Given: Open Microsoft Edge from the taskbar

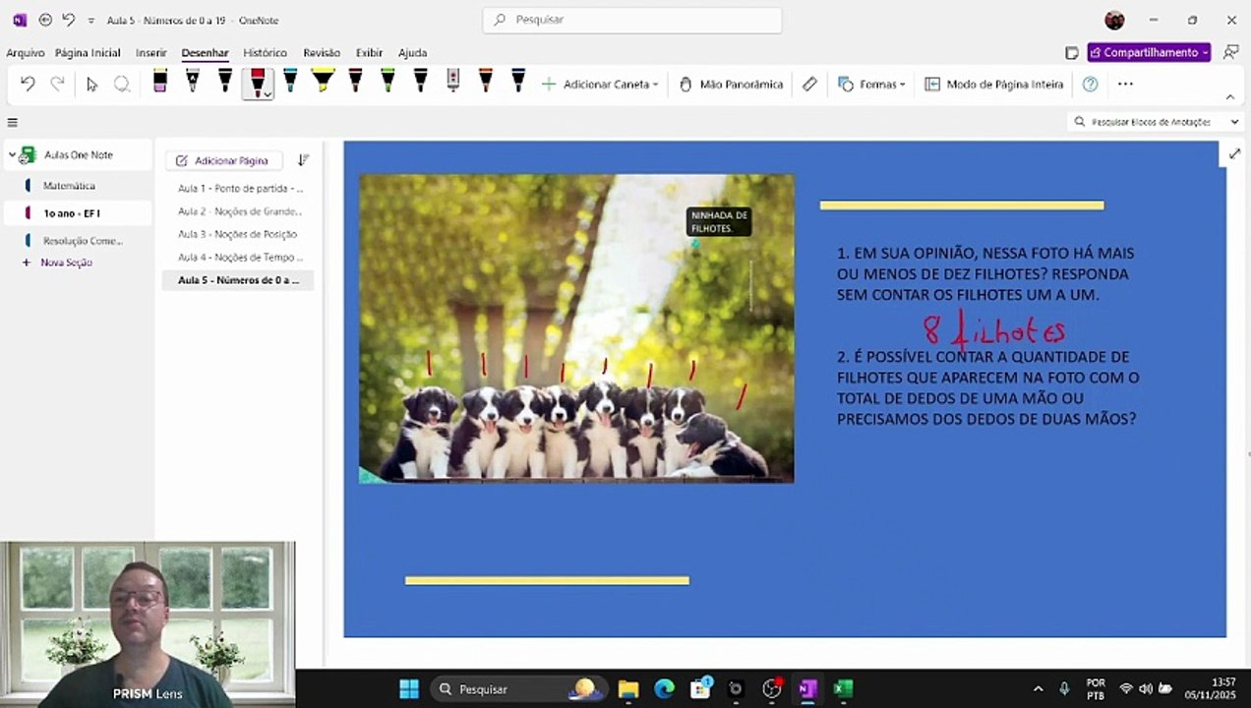Looking at the screenshot, I should (665, 688).
